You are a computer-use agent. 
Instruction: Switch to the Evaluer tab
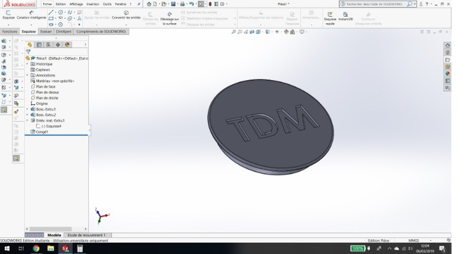click(46, 30)
